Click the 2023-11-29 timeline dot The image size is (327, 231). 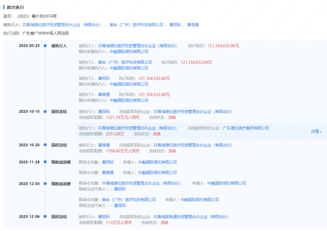45,162
